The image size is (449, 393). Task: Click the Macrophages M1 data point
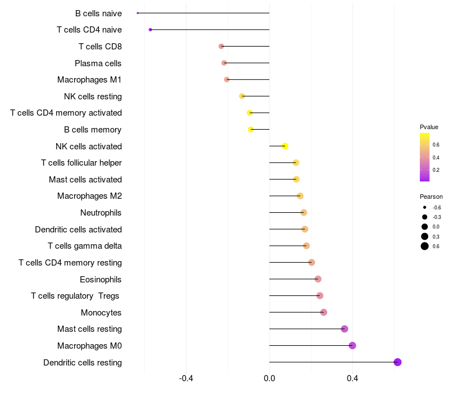tap(227, 80)
